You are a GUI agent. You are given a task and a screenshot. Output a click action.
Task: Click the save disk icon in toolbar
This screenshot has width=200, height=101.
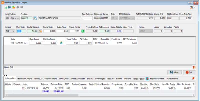tap(10, 7)
